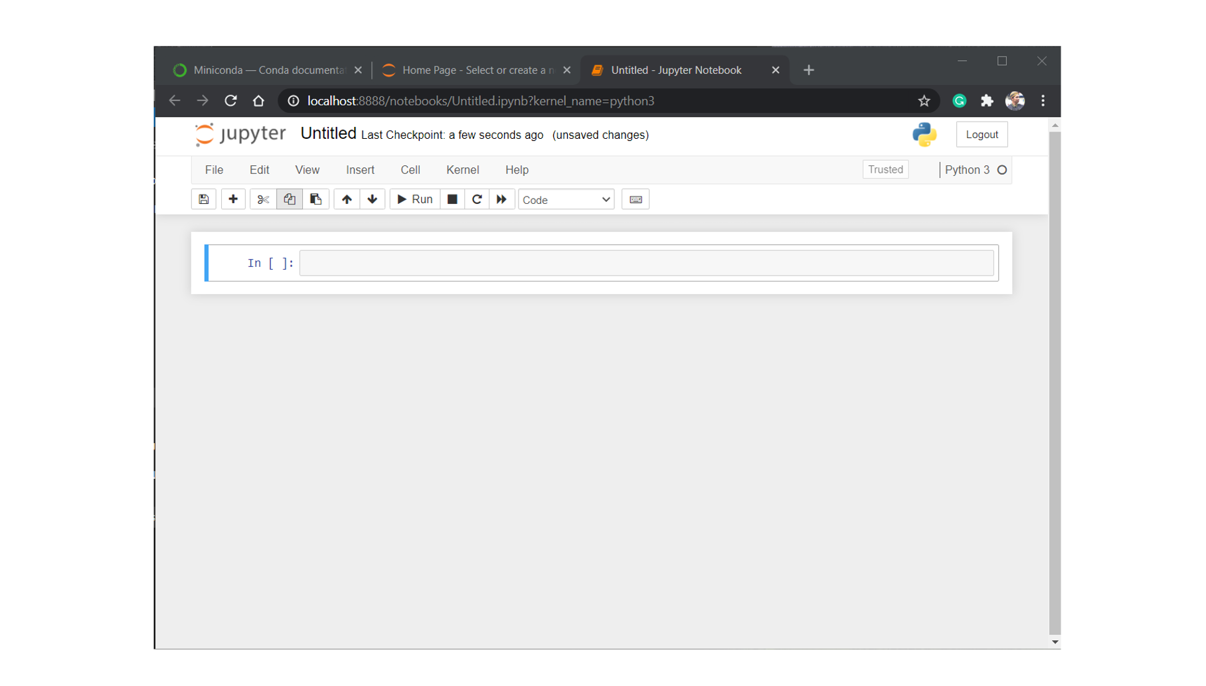Interrupt the kernel stop icon
Viewport: 1206px width, 686px height.
point(452,199)
